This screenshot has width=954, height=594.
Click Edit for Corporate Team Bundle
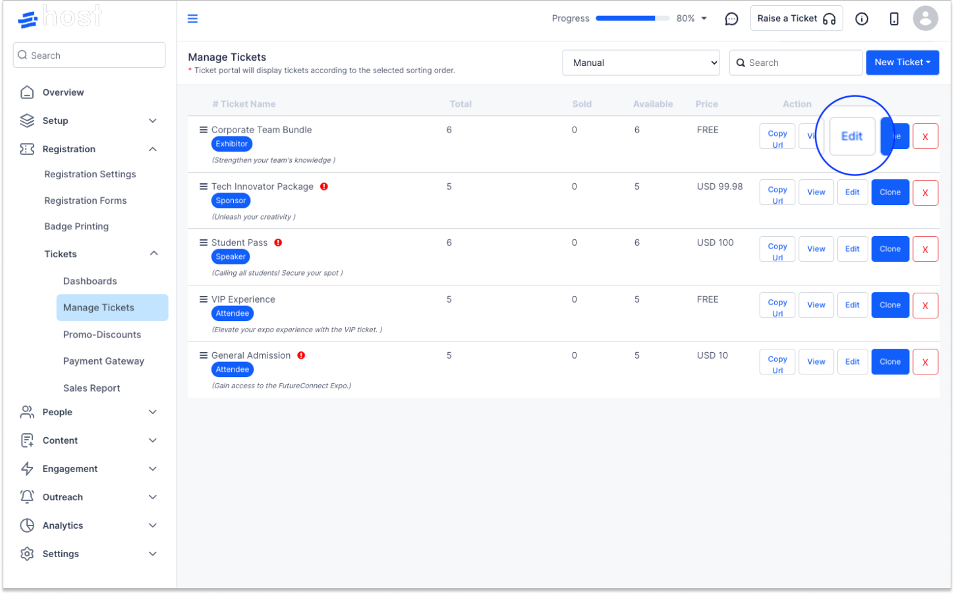(x=852, y=136)
